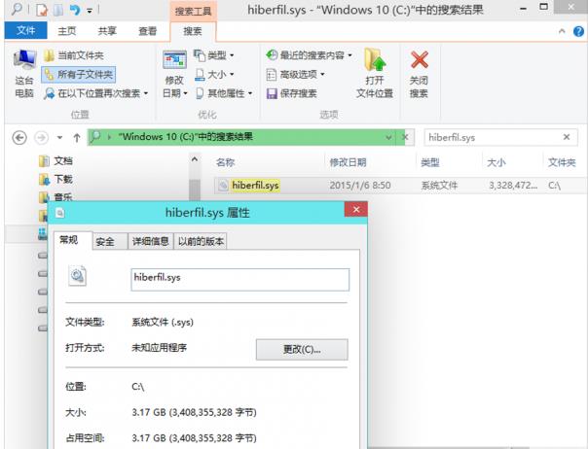Screen dimensions: 588x449
Task: Click the file type icon in properties
Action: click(x=77, y=276)
